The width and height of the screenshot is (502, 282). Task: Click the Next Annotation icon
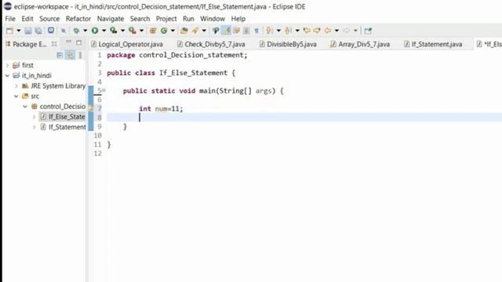269,31
